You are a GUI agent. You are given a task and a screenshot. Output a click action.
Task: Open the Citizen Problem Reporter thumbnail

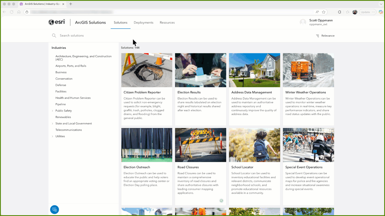point(147,70)
